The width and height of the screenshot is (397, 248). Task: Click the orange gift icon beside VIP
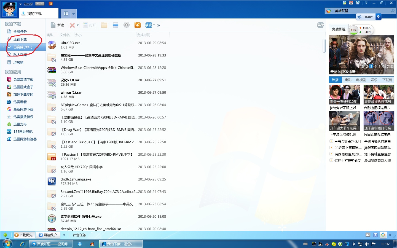click(51, 4)
